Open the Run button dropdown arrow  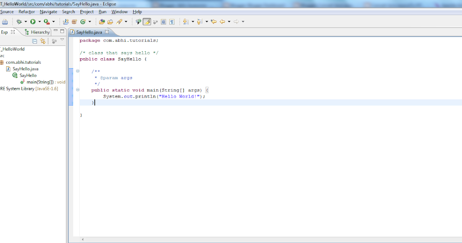[39, 22]
